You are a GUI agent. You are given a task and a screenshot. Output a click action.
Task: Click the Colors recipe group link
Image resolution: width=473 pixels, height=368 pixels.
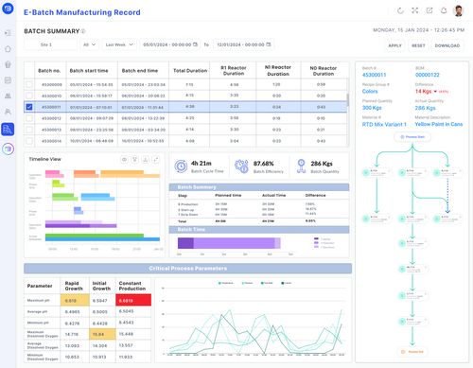370,92
